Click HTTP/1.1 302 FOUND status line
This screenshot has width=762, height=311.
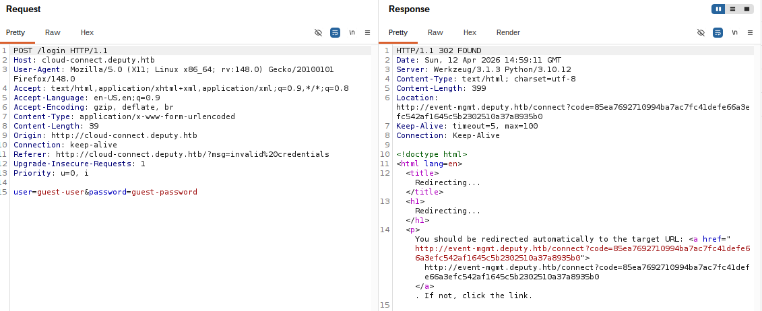tap(439, 50)
